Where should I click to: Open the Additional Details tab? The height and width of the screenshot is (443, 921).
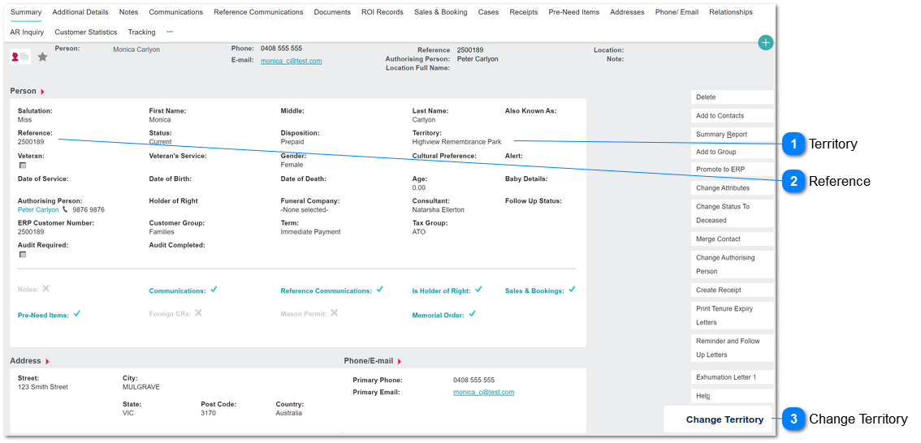pyautogui.click(x=80, y=11)
